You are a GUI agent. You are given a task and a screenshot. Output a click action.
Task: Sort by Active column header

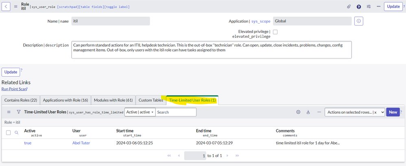point(30,131)
